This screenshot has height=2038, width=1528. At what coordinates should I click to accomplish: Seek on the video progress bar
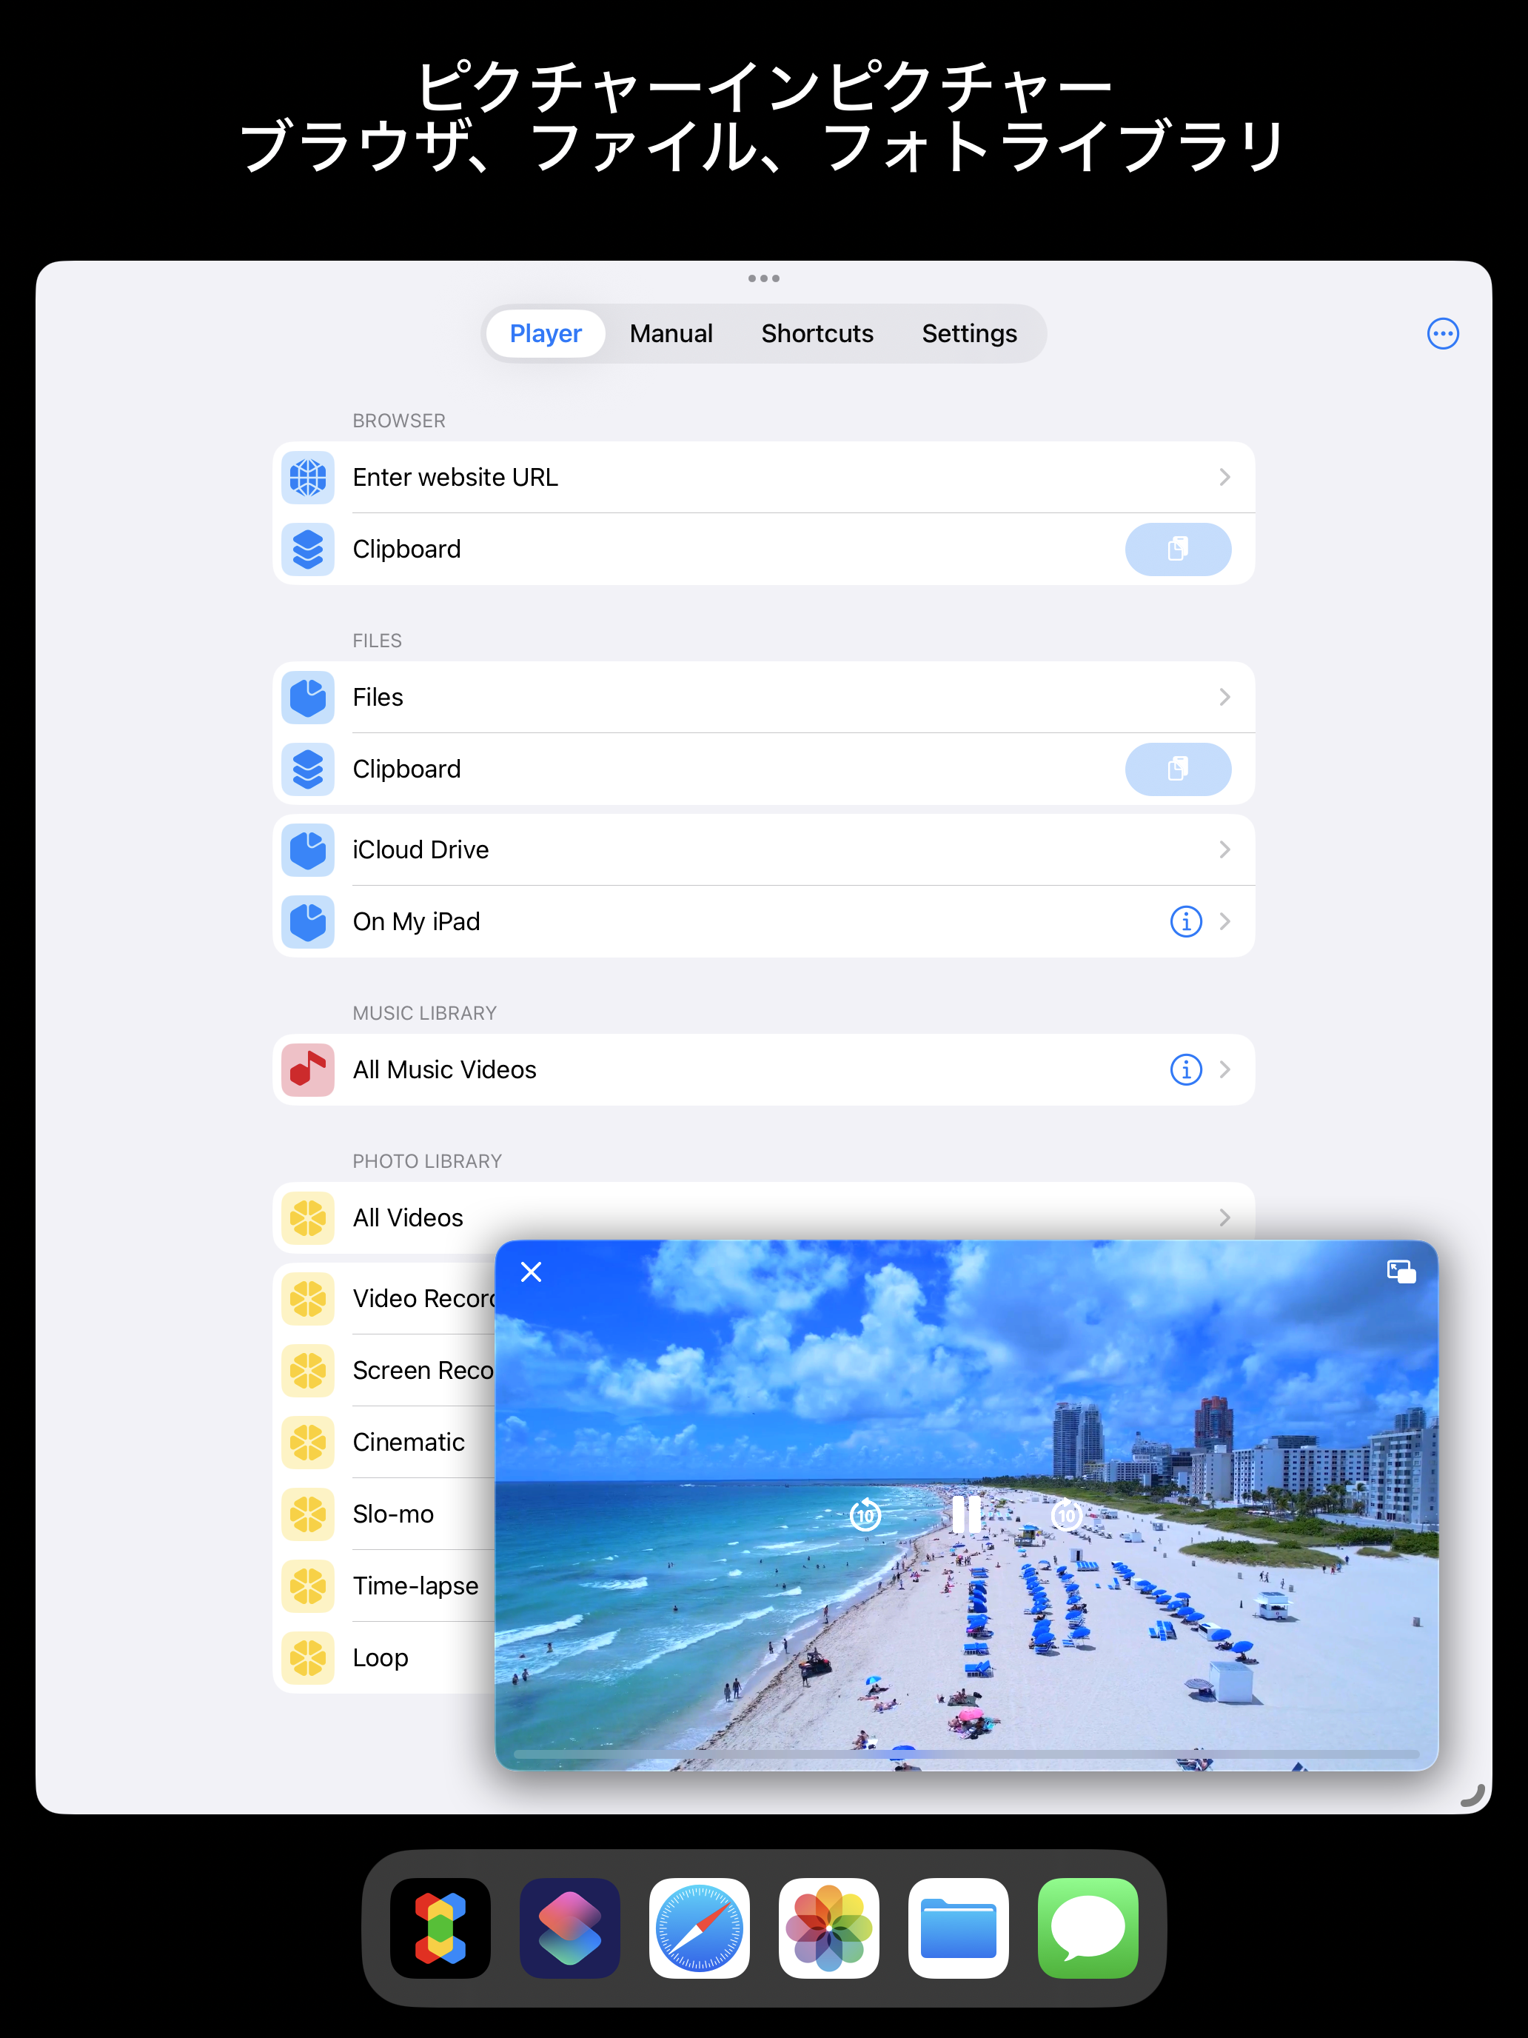966,1754
